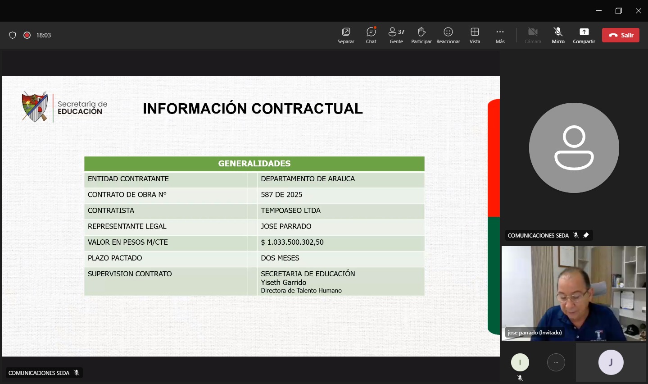
Task: Toggle the Cámara on
Action: click(x=533, y=35)
